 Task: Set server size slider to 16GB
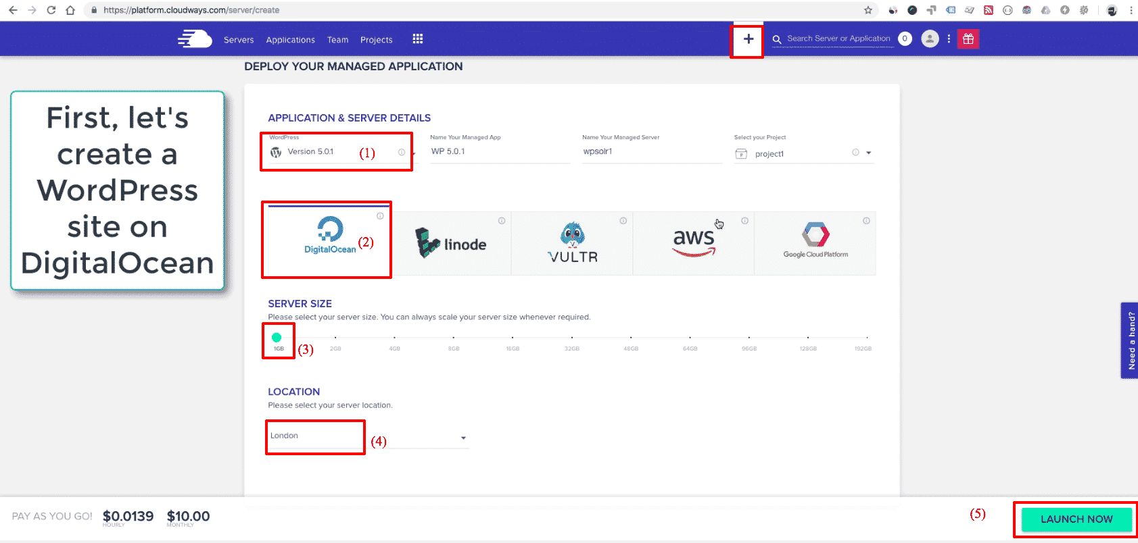[x=513, y=338]
